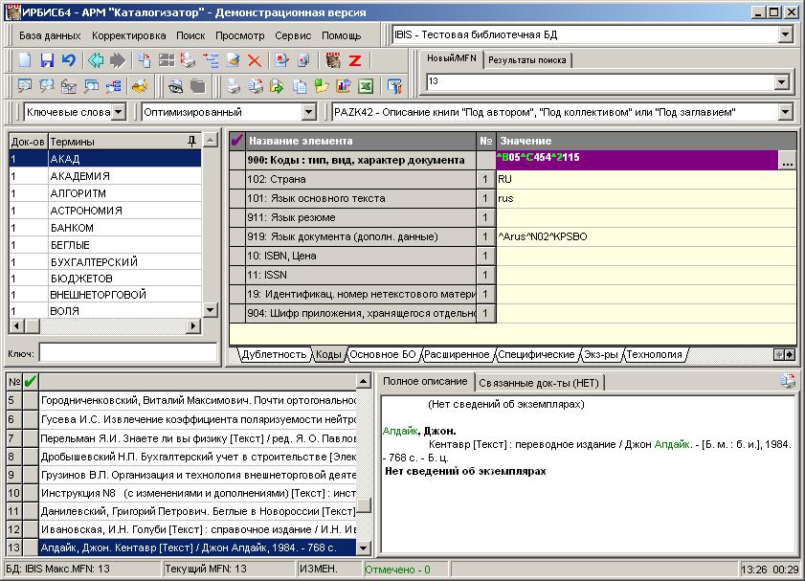Click the orange open box icon
Viewport: 805px width, 581px height.
click(140, 86)
